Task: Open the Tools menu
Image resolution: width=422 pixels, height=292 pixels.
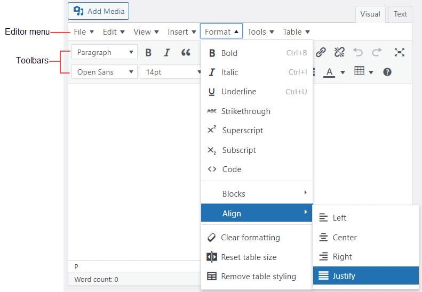Action: 260,32
